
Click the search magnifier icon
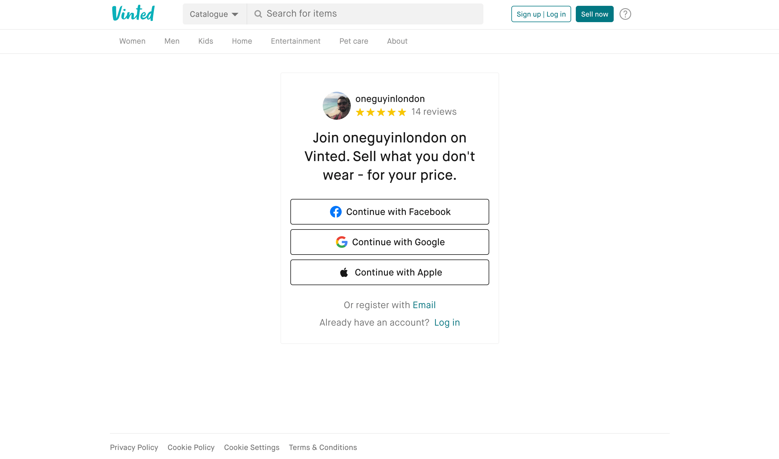tap(258, 14)
